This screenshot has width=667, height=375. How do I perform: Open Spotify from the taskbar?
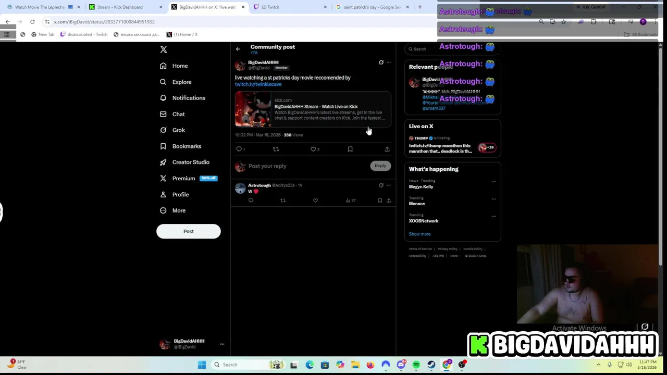click(x=416, y=365)
